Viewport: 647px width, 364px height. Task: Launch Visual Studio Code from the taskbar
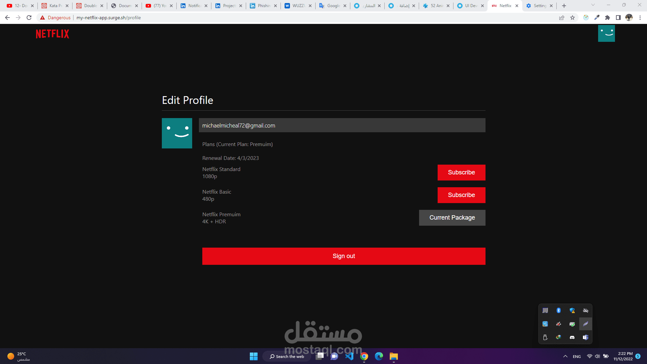click(349, 356)
